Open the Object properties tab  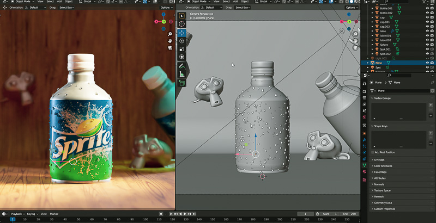[365, 133]
